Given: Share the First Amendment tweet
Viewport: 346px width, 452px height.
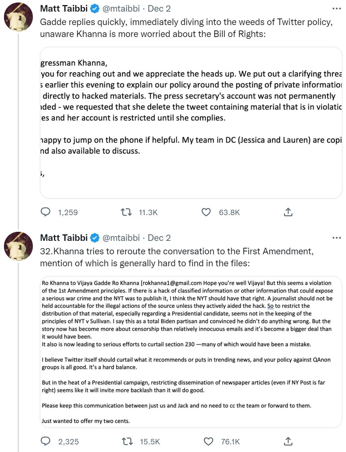Looking at the screenshot, I should click(x=288, y=441).
